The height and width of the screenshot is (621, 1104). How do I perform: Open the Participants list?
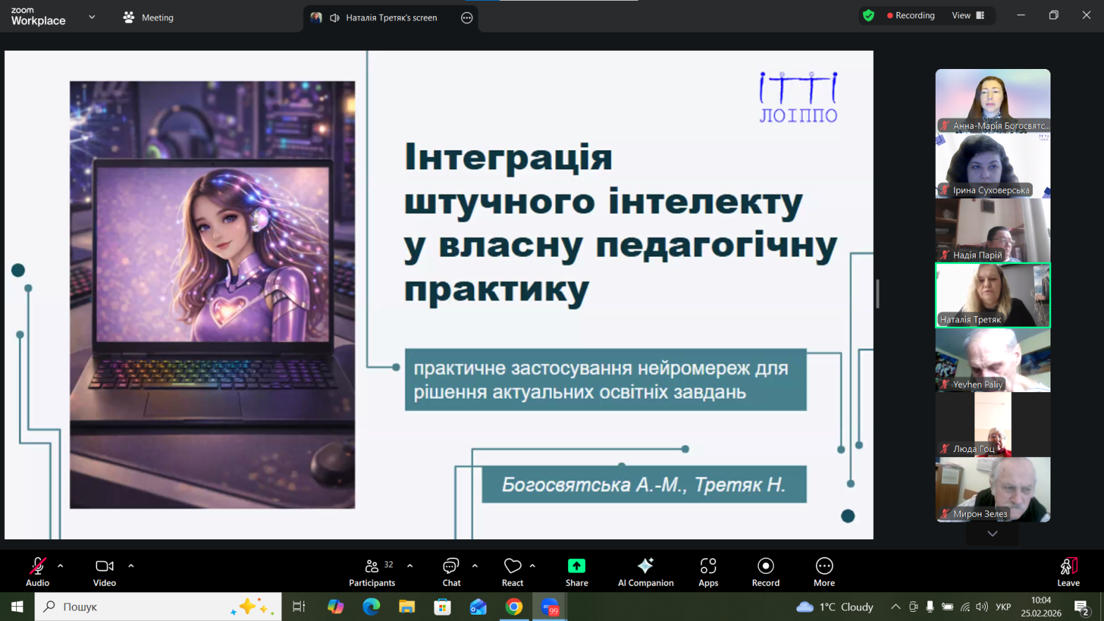coord(372,571)
